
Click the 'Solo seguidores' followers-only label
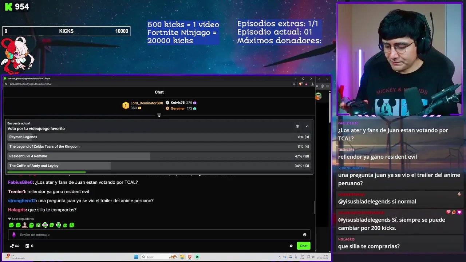(21, 219)
